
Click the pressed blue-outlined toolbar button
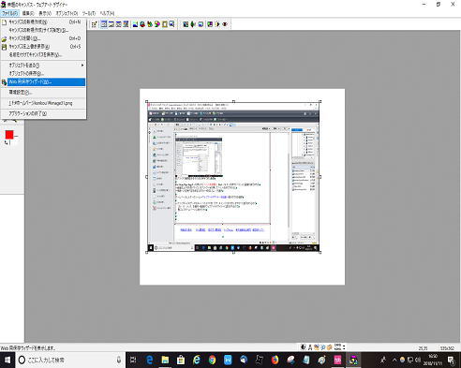(x=104, y=24)
